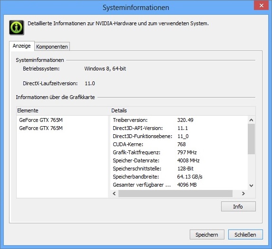Viewport: 272px width, 249px height.
Task: Click the 320.49 driver version value
Action: click(185, 120)
